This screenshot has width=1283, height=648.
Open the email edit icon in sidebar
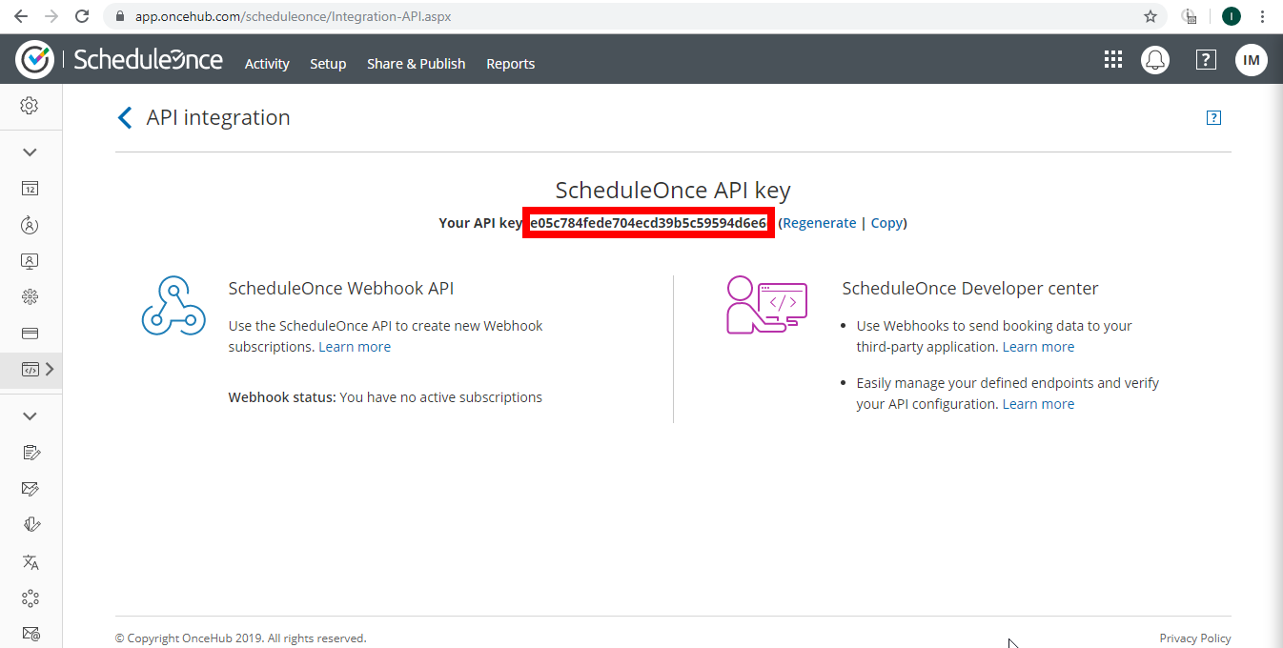[x=31, y=489]
